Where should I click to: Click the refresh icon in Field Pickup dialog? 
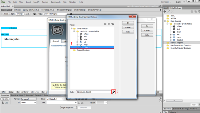click(x=113, y=24)
